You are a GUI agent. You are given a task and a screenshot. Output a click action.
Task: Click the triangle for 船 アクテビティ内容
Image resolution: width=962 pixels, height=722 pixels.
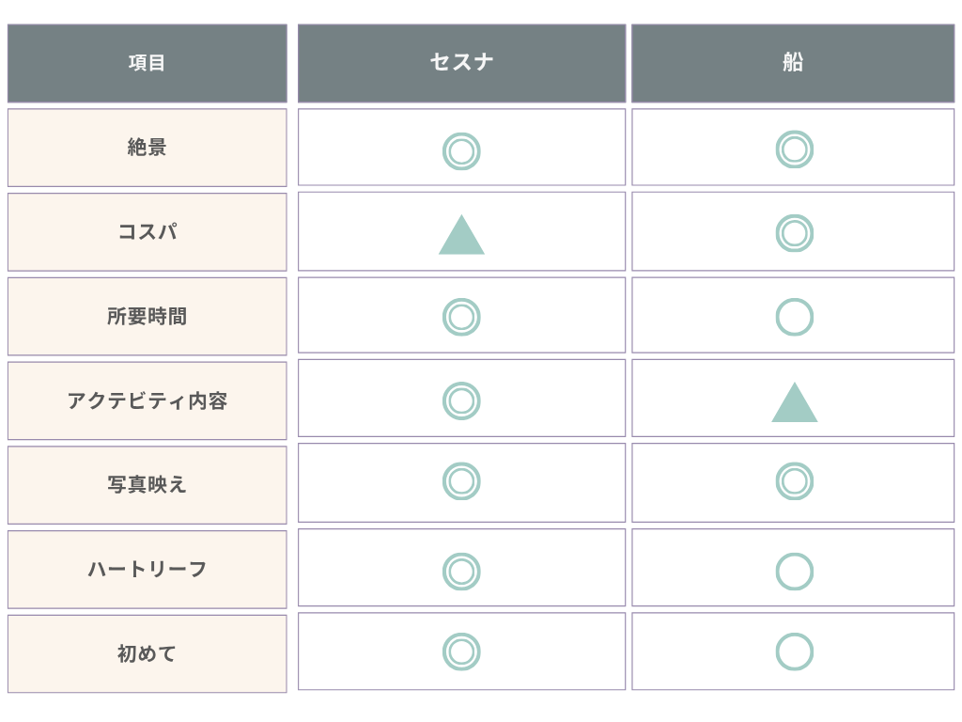795,402
